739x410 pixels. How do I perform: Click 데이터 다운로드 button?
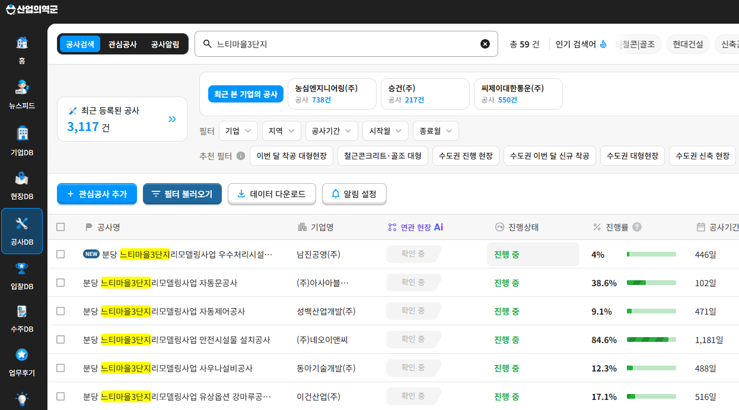(x=272, y=194)
